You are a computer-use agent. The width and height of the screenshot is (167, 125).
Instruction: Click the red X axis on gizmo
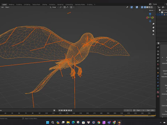tap(147, 18)
